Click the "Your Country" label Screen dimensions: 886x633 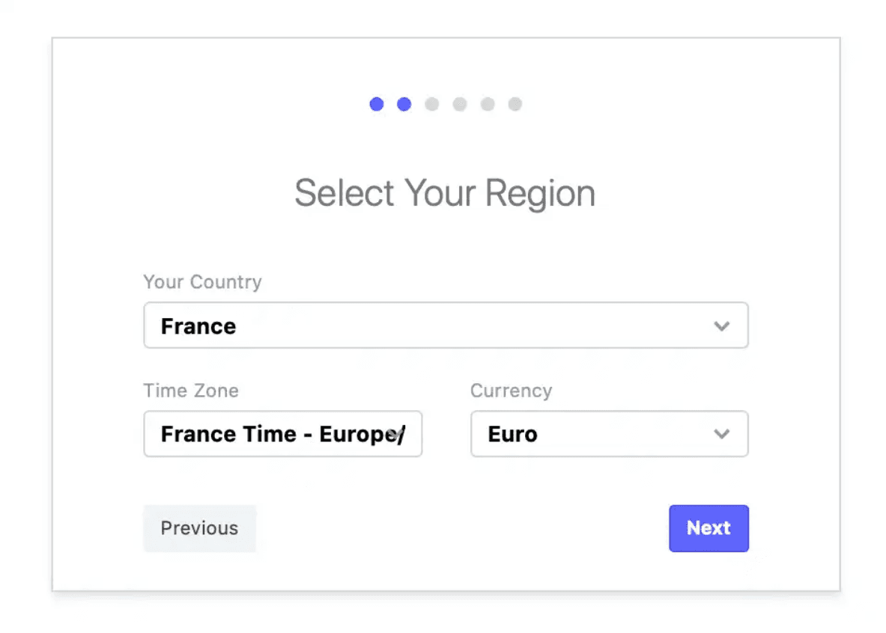(202, 282)
